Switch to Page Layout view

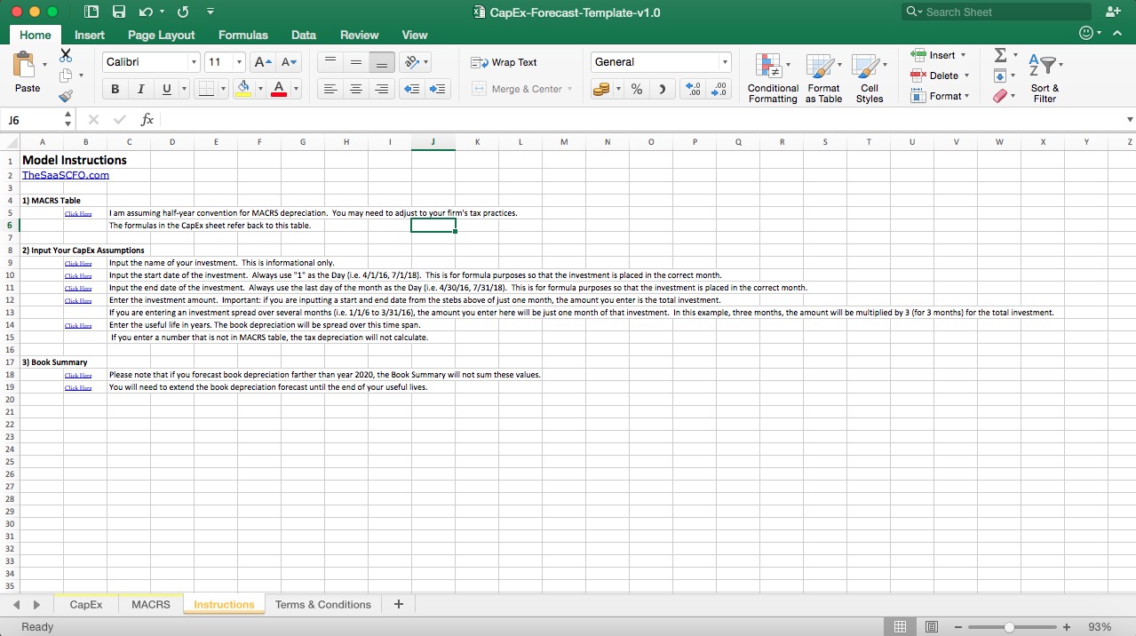pos(931,627)
